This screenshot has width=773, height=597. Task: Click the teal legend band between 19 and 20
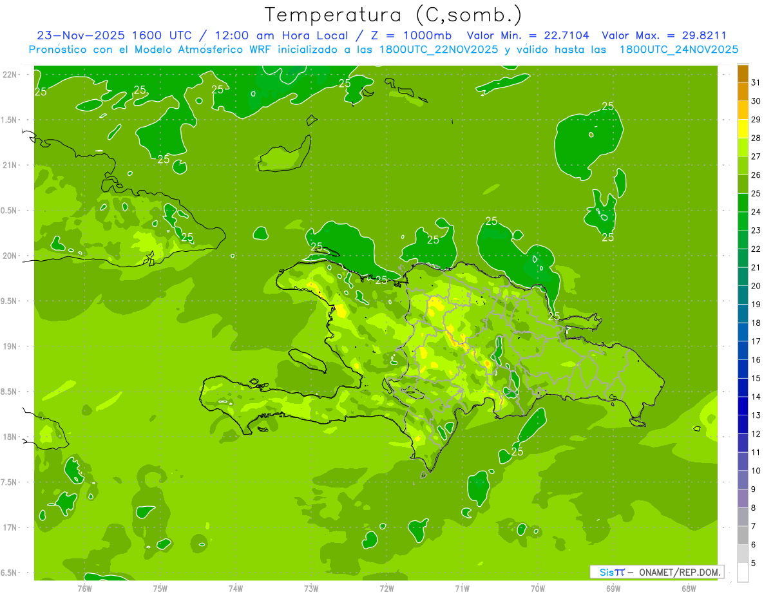coord(743,295)
